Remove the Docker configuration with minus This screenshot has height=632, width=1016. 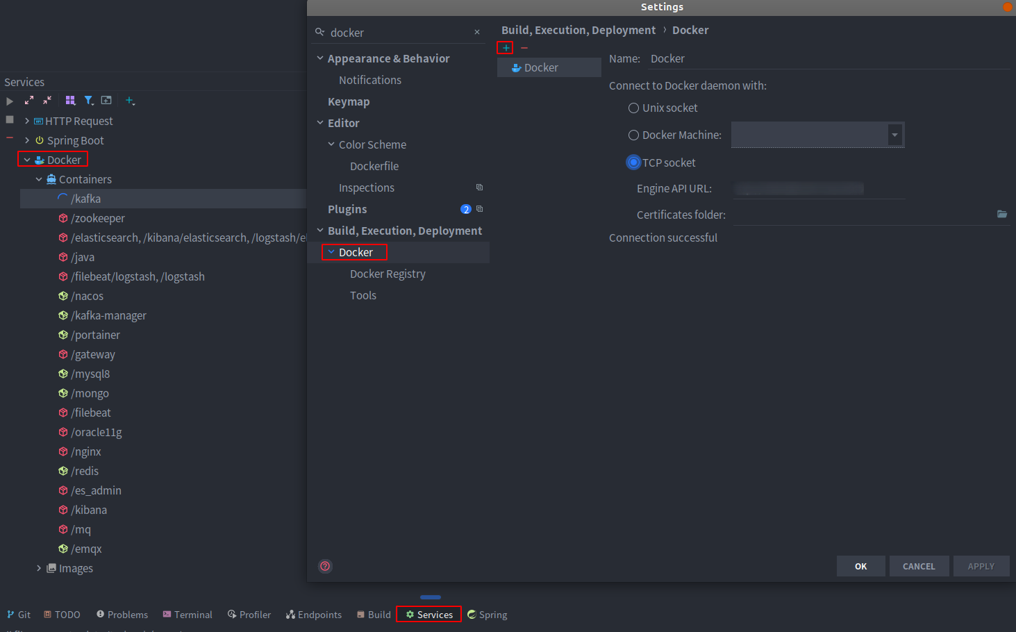(x=524, y=48)
